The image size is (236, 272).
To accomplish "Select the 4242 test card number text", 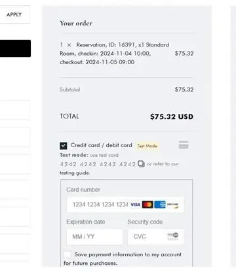I will pos(98,164).
